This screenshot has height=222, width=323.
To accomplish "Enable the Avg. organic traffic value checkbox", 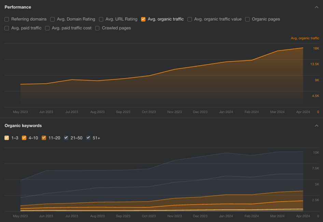I will [x=190, y=19].
